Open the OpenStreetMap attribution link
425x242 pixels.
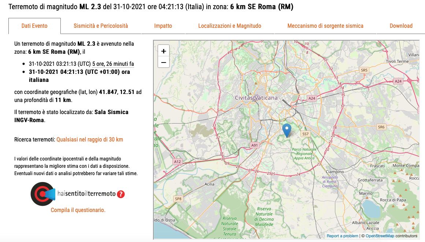click(x=380, y=236)
